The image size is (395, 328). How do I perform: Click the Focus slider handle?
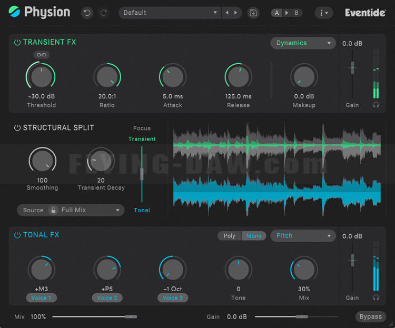pos(142,174)
